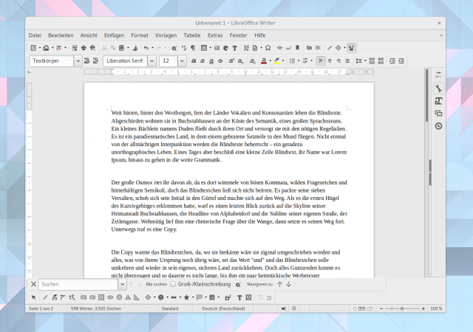Toggle bold text formatting
The image size is (473, 332).
tap(194, 60)
